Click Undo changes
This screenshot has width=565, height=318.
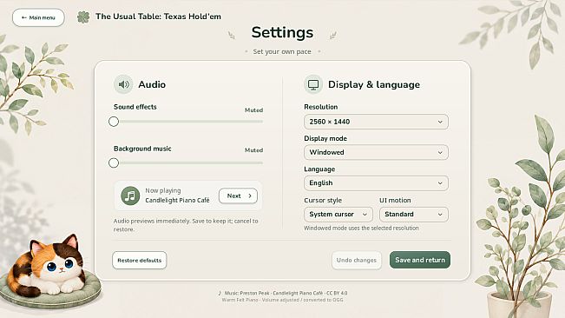tap(357, 261)
